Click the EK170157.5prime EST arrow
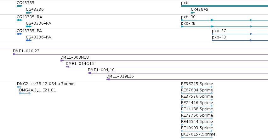268x139 pixels. (197, 137)
